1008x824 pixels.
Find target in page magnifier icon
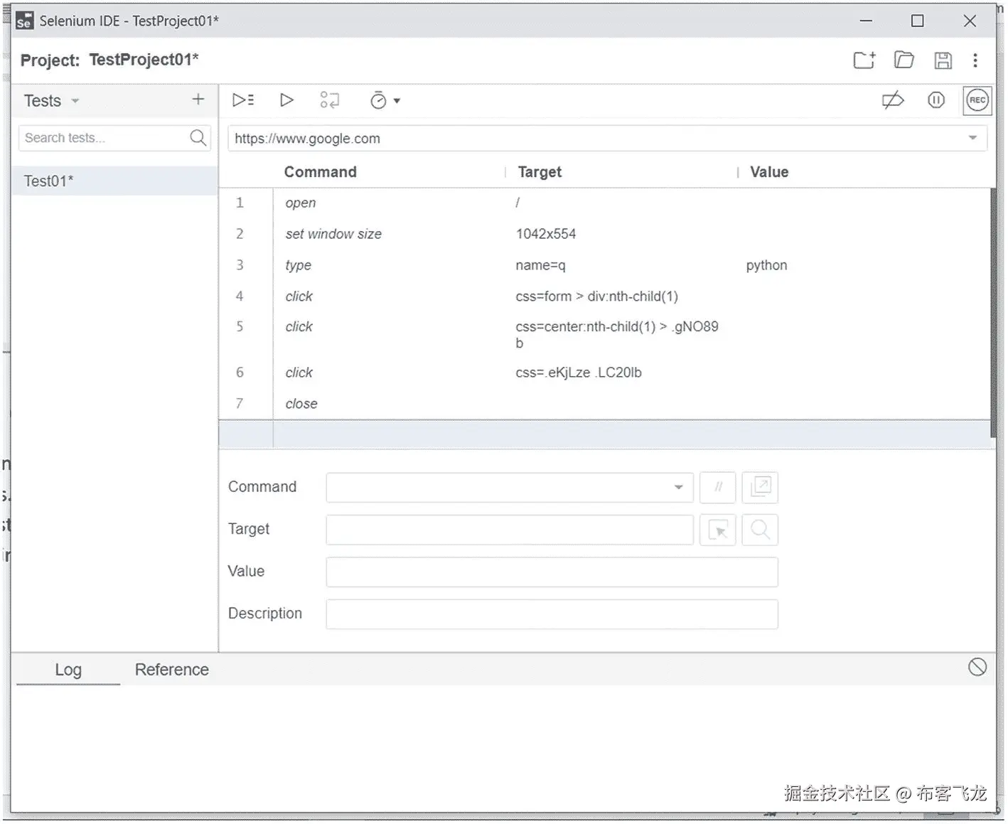760,530
